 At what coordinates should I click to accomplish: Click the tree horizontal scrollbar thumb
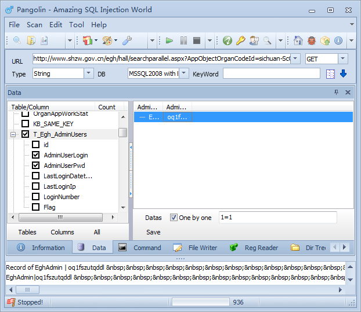point(60,217)
